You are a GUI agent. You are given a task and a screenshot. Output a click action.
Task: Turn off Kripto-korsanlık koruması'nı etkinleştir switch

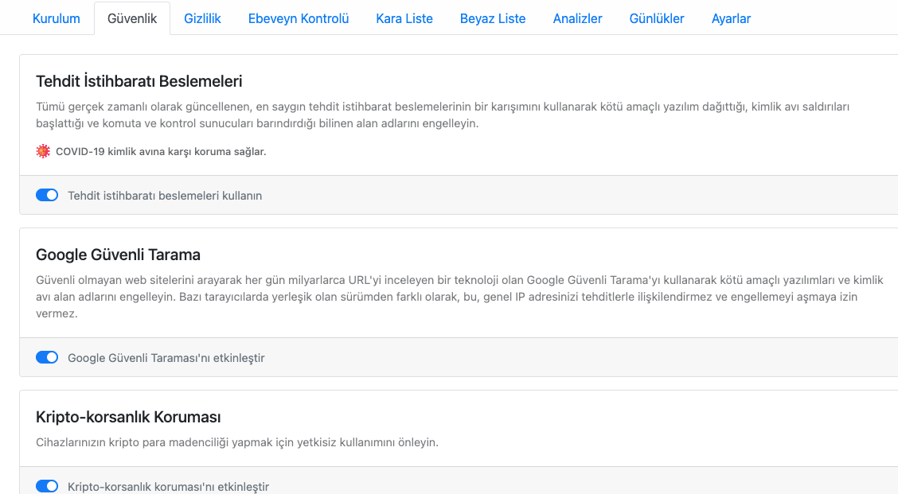click(x=47, y=486)
